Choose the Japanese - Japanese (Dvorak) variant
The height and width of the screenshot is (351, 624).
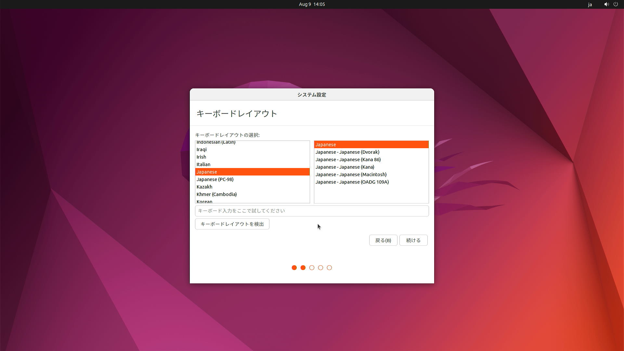point(347,152)
